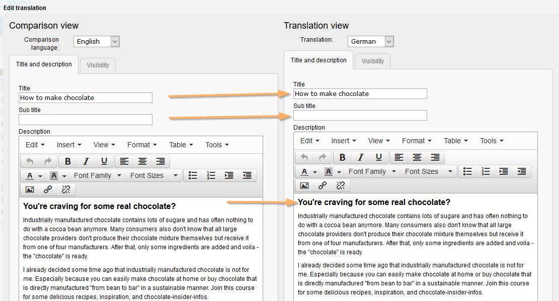Viewport: 559px width, 301px height.
Task: Align right in the left comparison editor
Action: pos(161,161)
